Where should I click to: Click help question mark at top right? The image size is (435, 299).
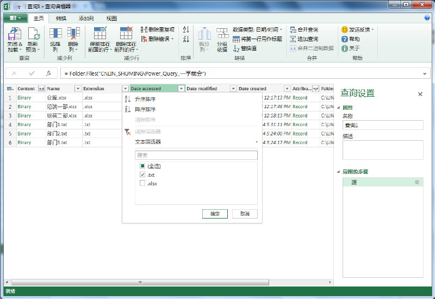coord(427,18)
